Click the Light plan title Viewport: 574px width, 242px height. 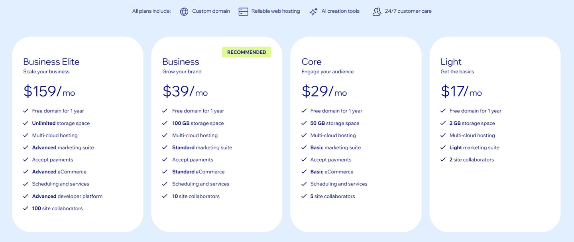(450, 62)
